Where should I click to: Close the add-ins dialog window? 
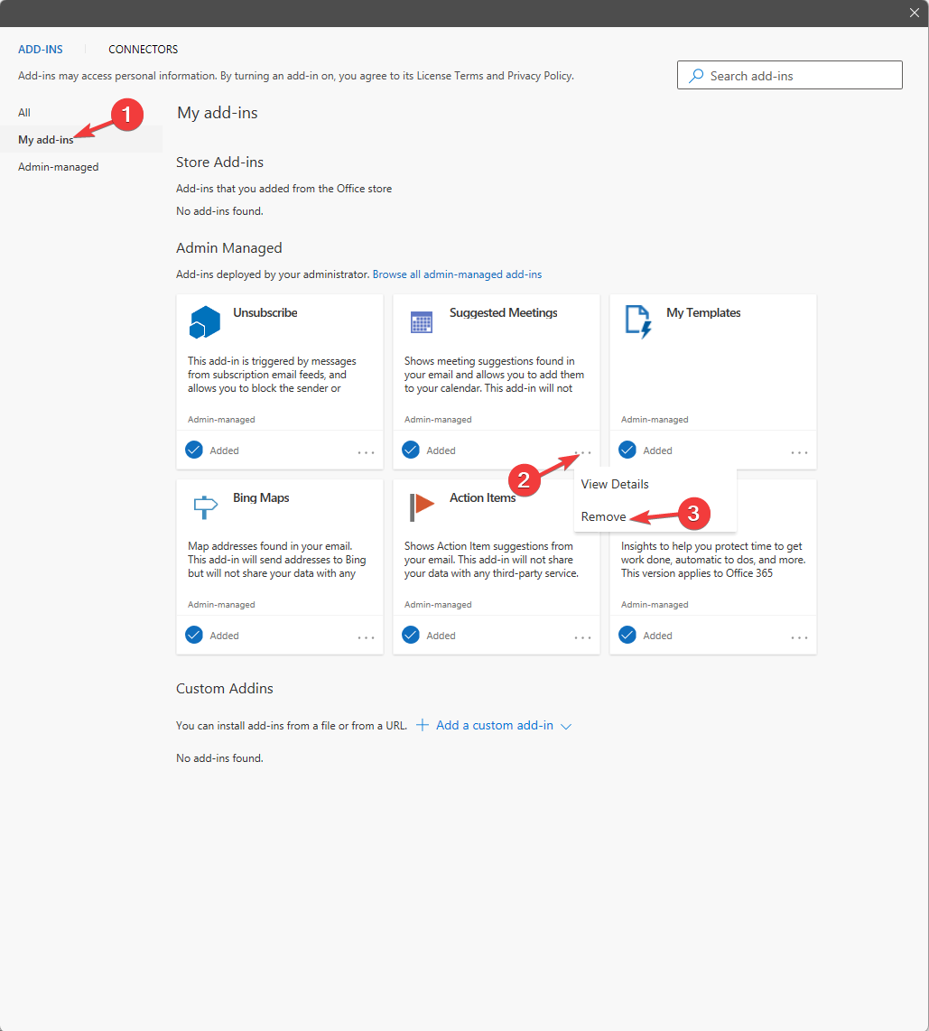click(915, 14)
